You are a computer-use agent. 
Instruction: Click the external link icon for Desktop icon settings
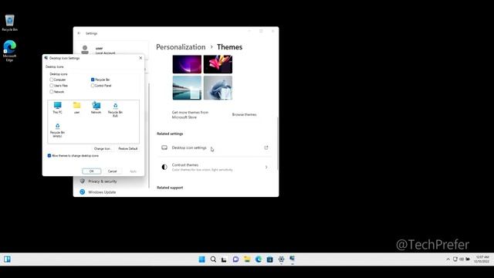266,147
